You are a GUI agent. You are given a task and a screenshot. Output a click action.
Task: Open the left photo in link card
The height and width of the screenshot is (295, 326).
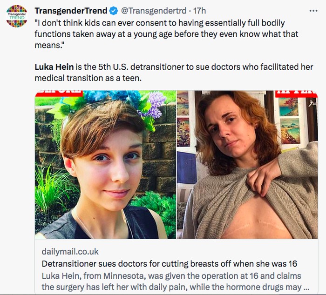point(105,165)
